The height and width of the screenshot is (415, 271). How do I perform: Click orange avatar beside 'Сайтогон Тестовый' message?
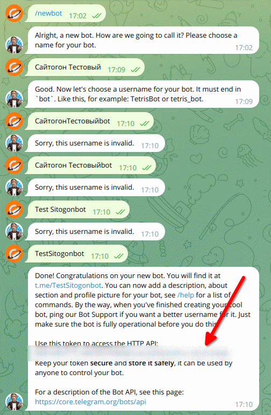15,67
